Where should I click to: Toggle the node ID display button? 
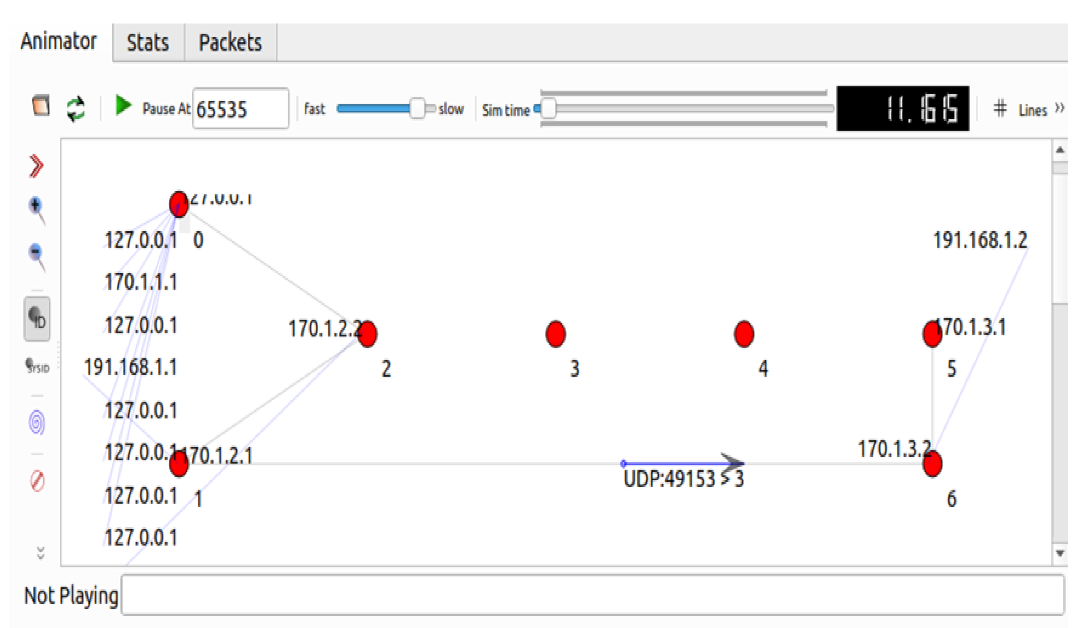pyautogui.click(x=37, y=319)
